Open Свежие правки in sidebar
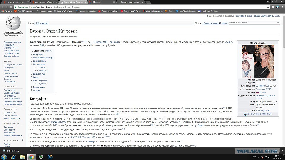Screen dimensions: 285x160 pyautogui.click(x=10, y=73)
